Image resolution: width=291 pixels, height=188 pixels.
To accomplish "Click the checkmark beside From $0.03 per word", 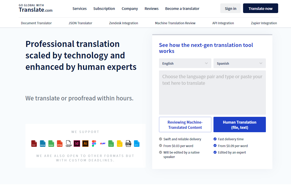I will 161,146.
